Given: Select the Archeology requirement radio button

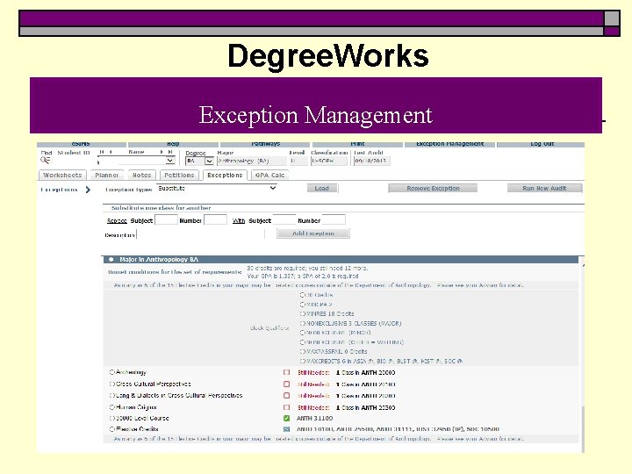Looking at the screenshot, I should 112,372.
